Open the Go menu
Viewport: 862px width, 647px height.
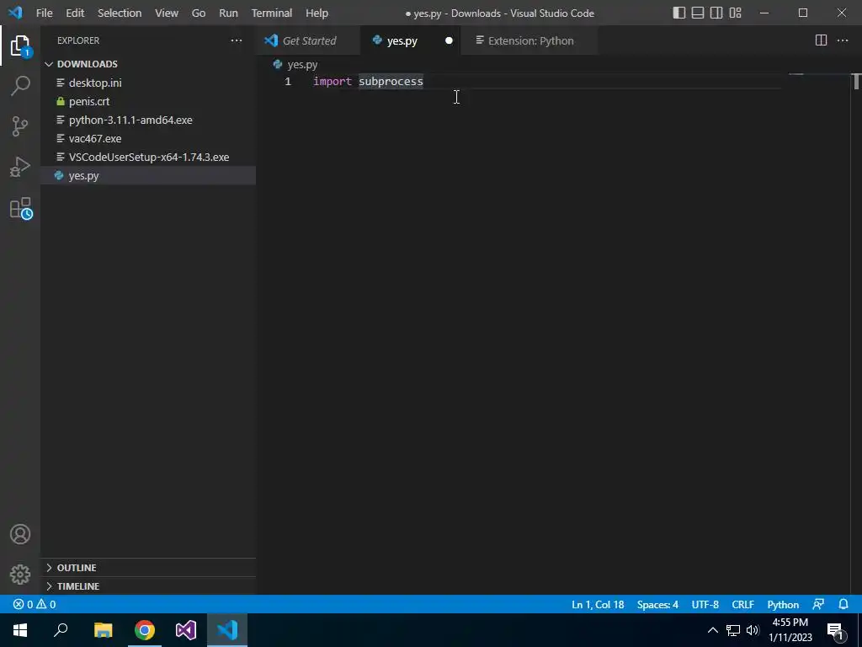click(199, 13)
